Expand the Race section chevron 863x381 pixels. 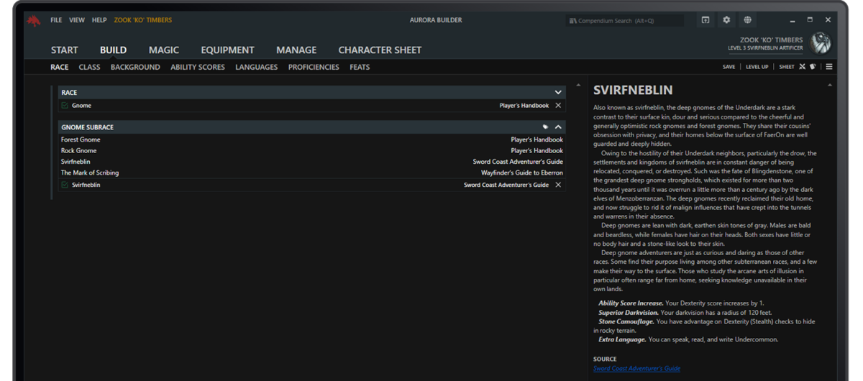pos(558,93)
